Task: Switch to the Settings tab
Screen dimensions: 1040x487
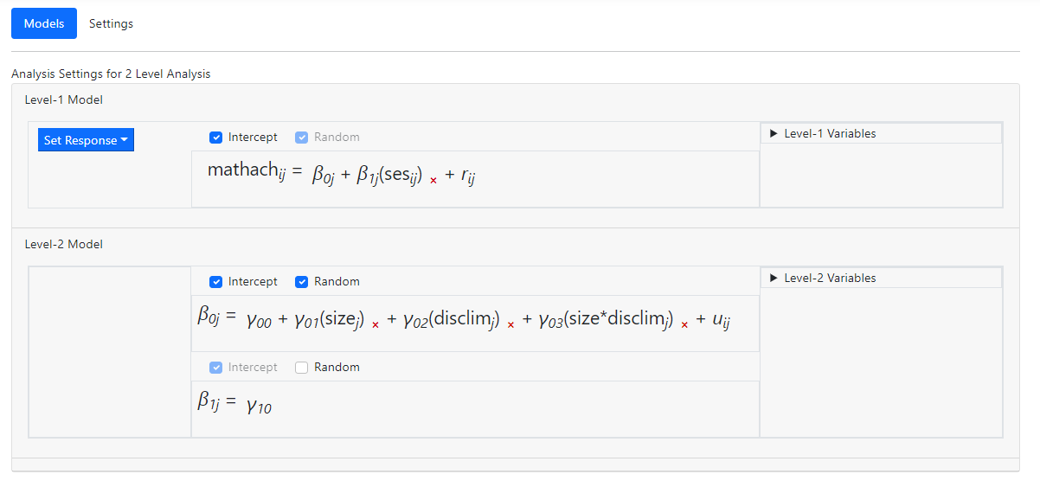Action: tap(111, 23)
